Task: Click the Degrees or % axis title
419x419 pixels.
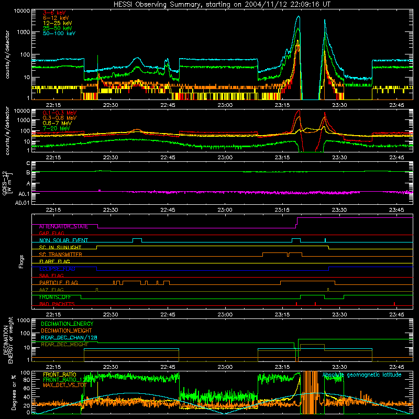Action: 14,393
